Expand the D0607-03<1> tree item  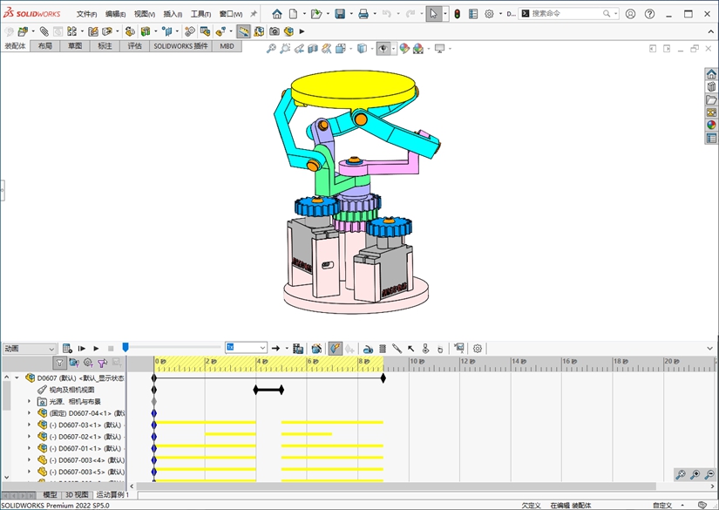tap(30, 425)
